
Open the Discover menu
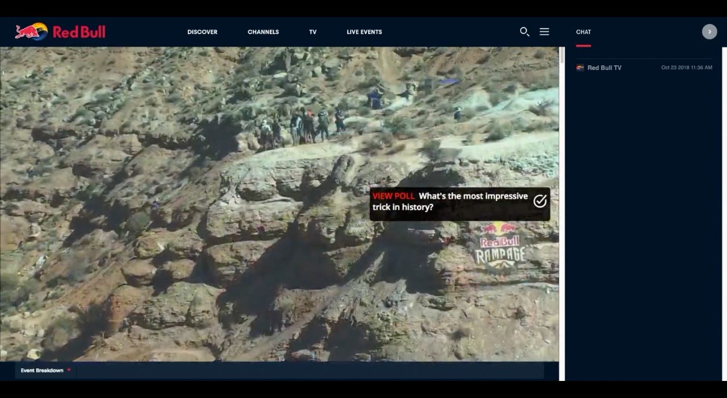[202, 32]
